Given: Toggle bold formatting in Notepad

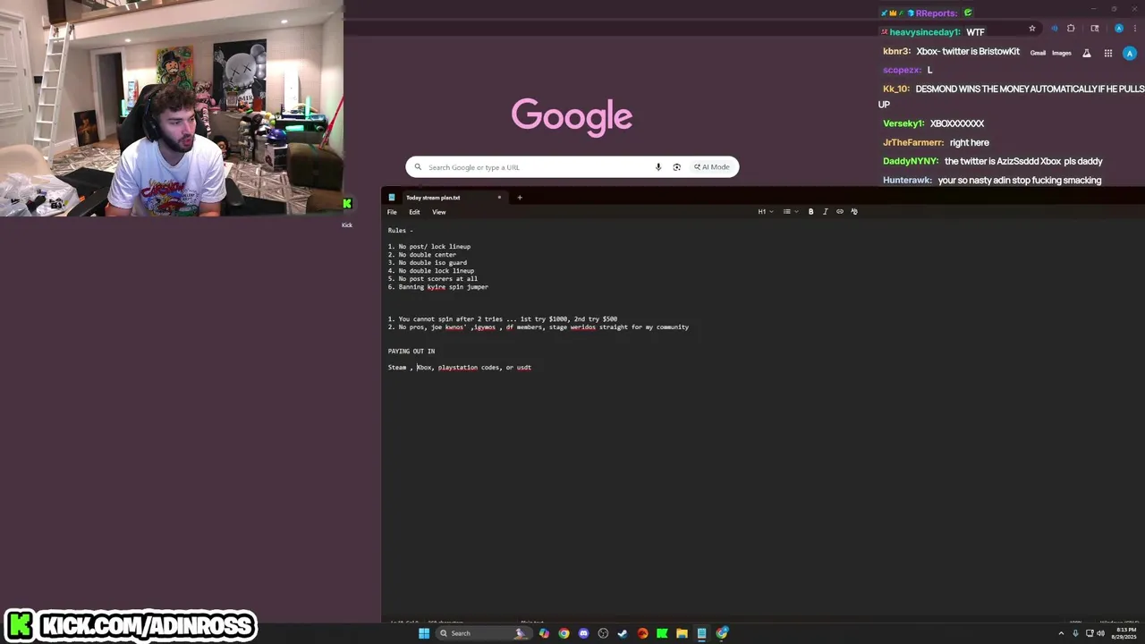Looking at the screenshot, I should [811, 212].
